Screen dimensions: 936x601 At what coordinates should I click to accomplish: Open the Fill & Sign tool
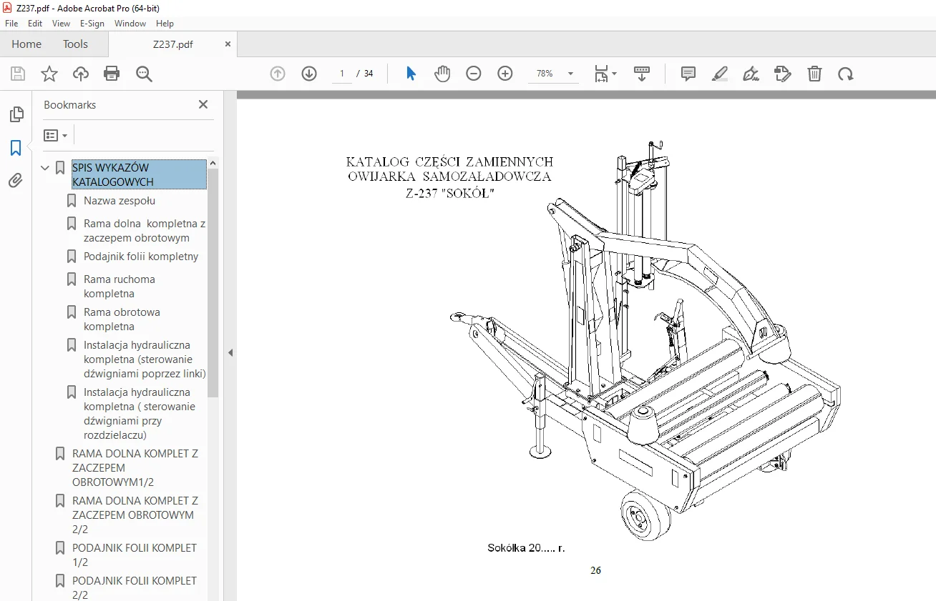(751, 74)
